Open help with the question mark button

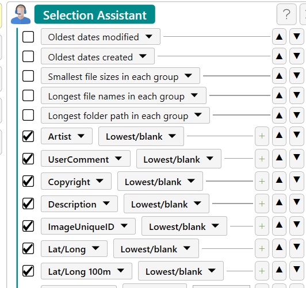pos(286,14)
